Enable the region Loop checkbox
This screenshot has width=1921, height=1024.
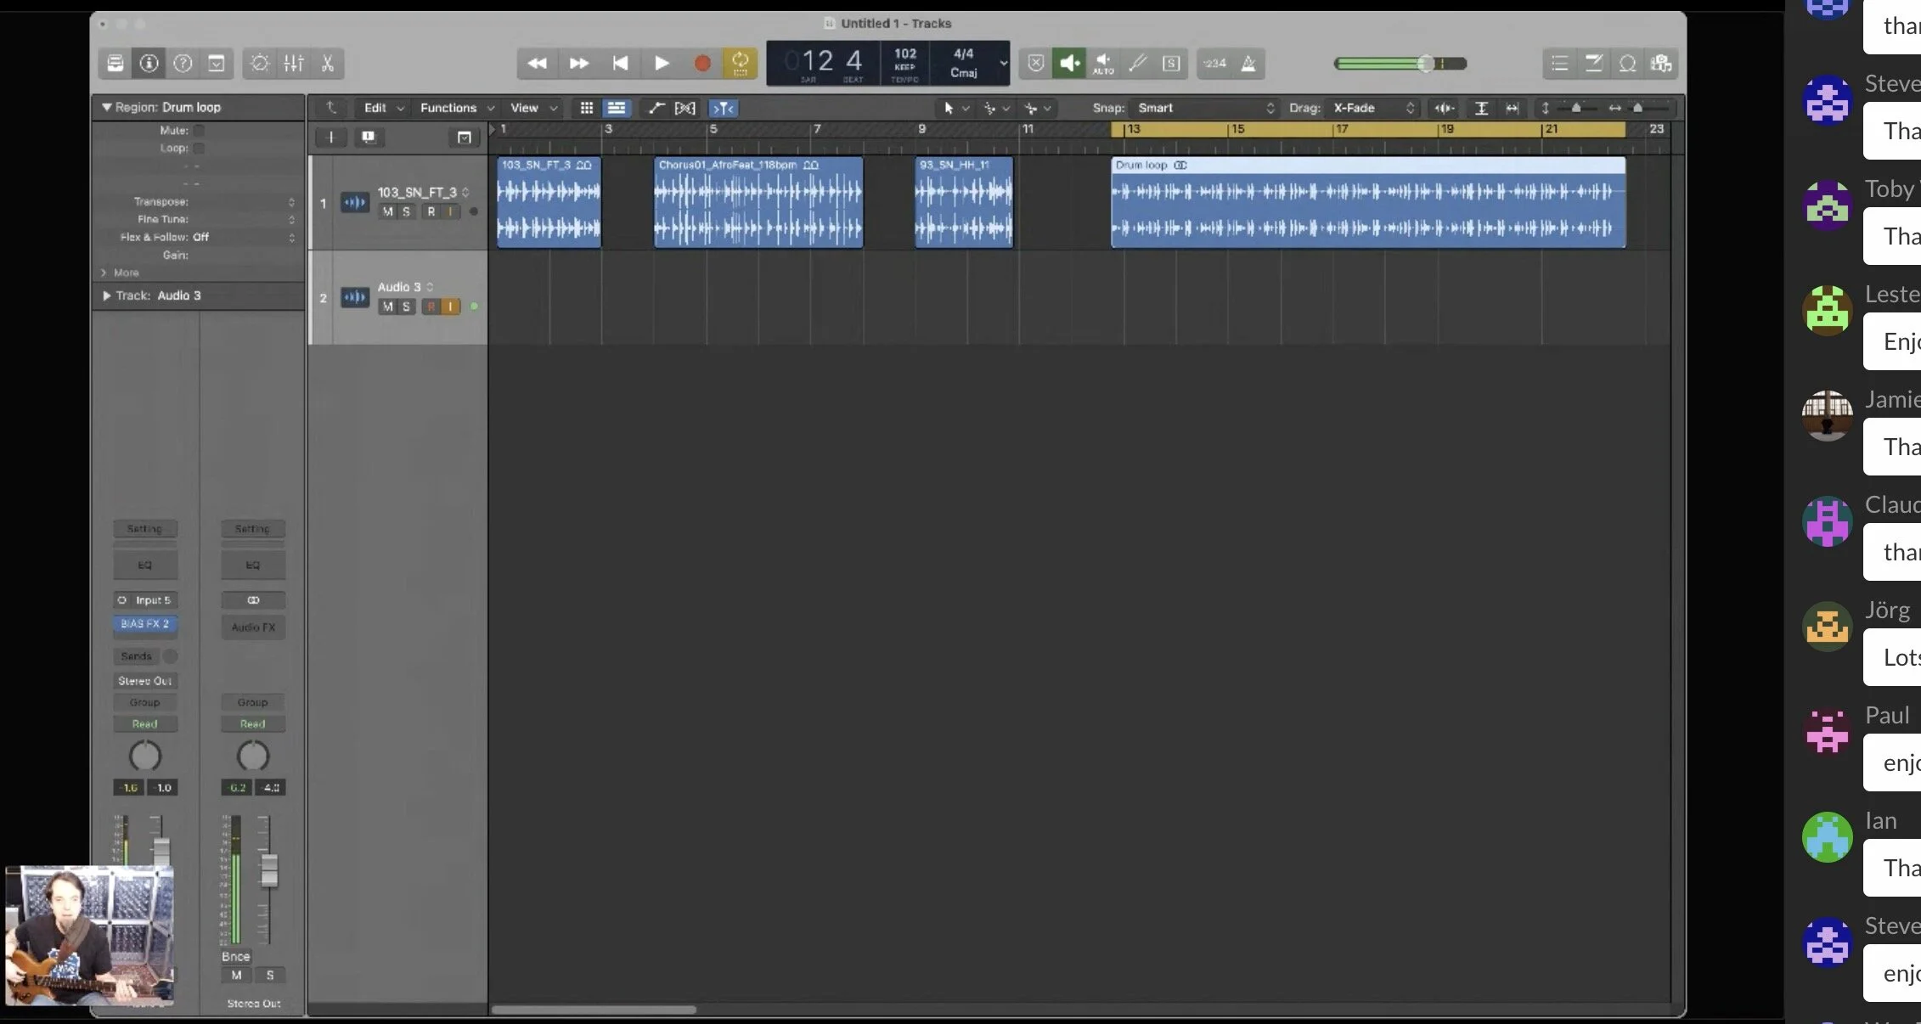(199, 149)
